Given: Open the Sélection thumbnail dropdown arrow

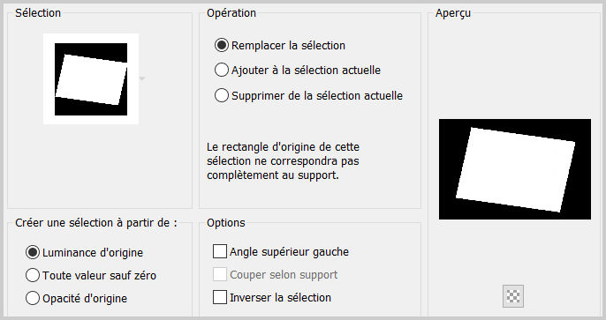Looking at the screenshot, I should (x=142, y=78).
